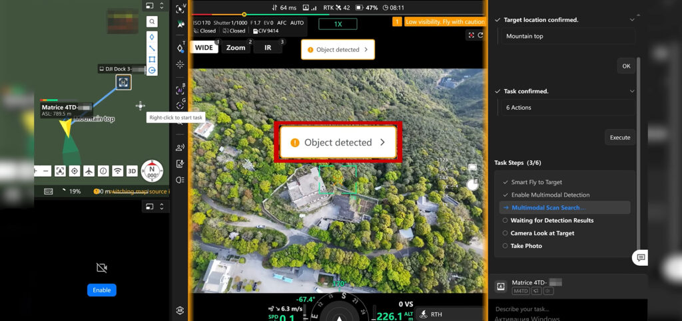Viewport: 682px width, 321px height.
Task: Collapse Task confirmed section chevron
Action: pos(632,92)
